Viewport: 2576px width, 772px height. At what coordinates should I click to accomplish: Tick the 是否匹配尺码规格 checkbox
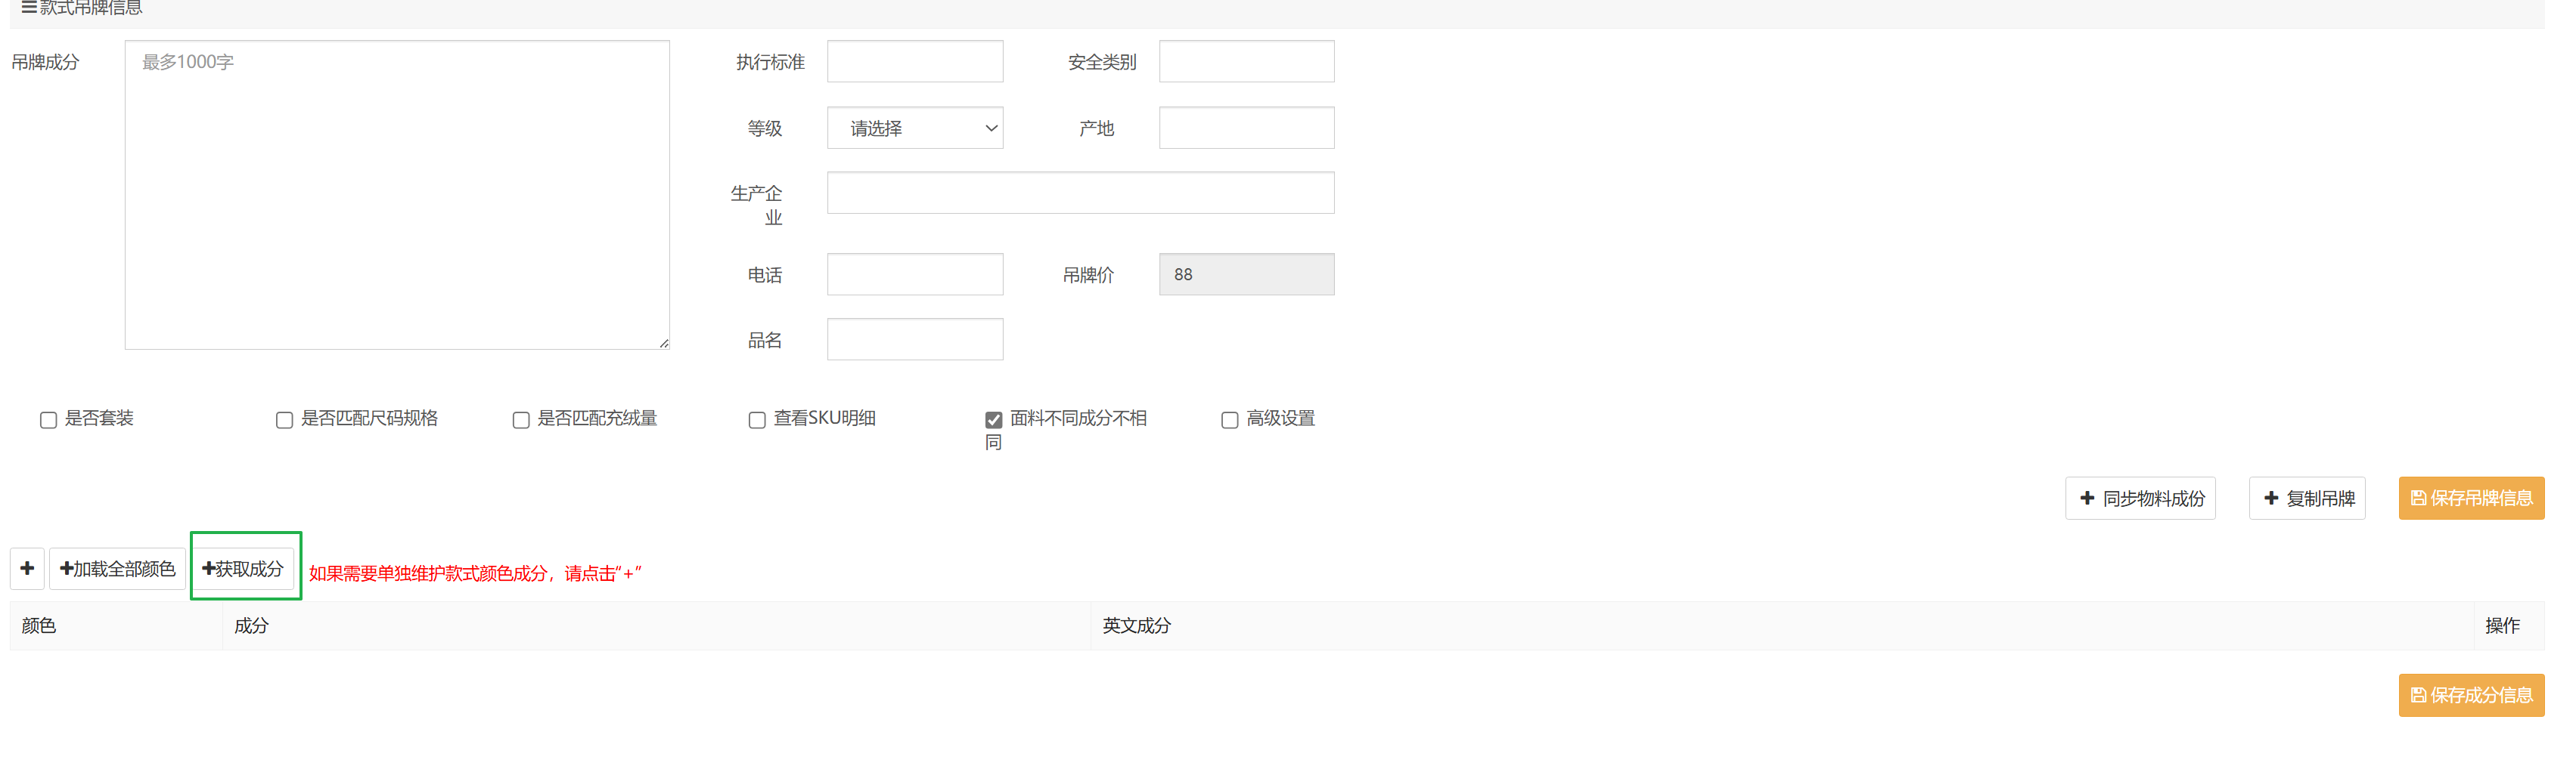coord(284,421)
